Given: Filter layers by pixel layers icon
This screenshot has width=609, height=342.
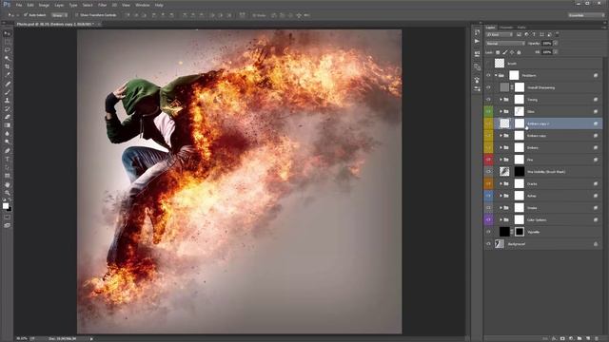Looking at the screenshot, I should pyautogui.click(x=519, y=34).
